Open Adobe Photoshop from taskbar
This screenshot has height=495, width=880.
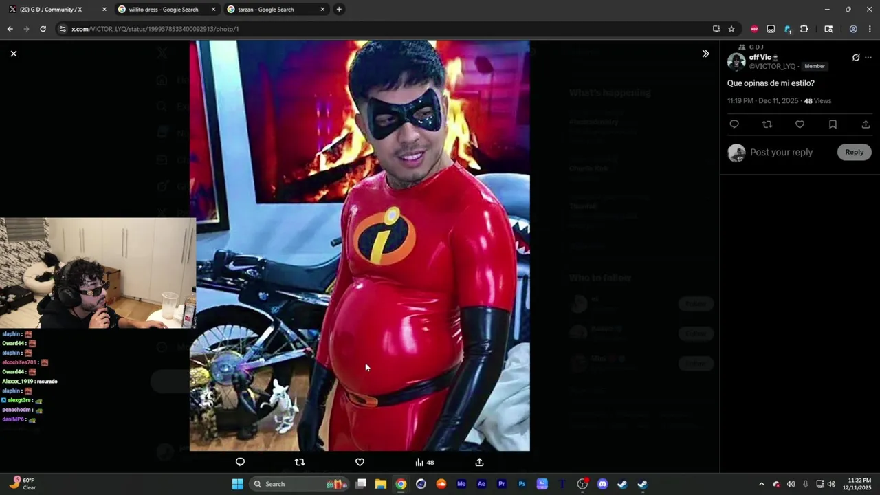pos(522,484)
